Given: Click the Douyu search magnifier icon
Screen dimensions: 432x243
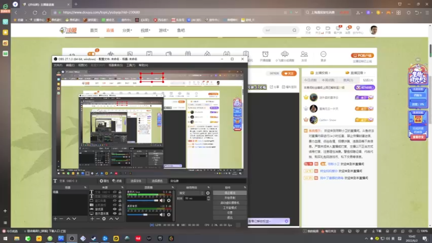Looking at the screenshot, I should click(x=294, y=30).
